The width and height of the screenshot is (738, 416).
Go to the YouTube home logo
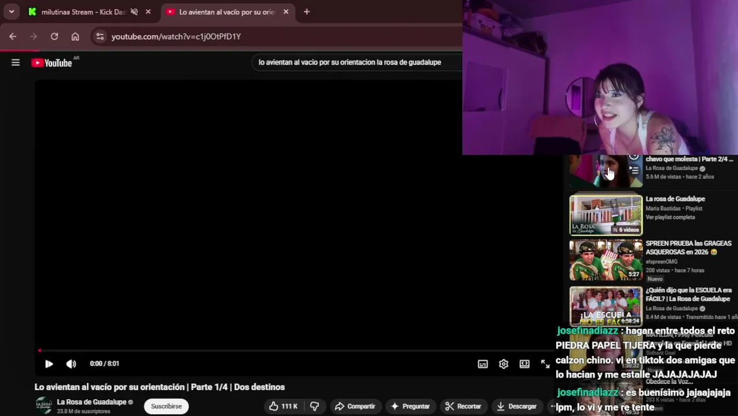pos(52,63)
